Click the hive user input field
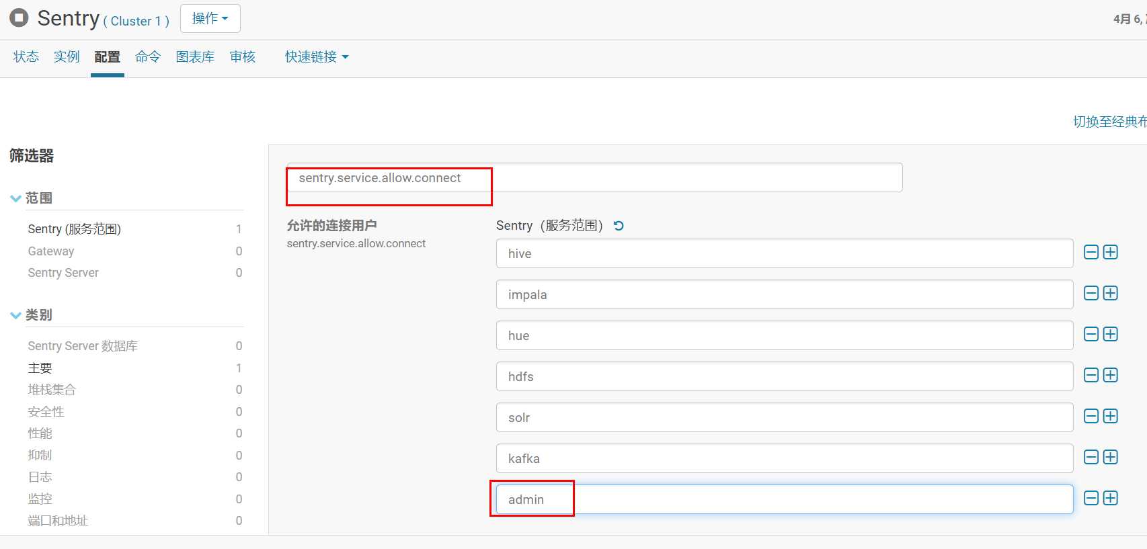1147x549 pixels. (x=785, y=253)
